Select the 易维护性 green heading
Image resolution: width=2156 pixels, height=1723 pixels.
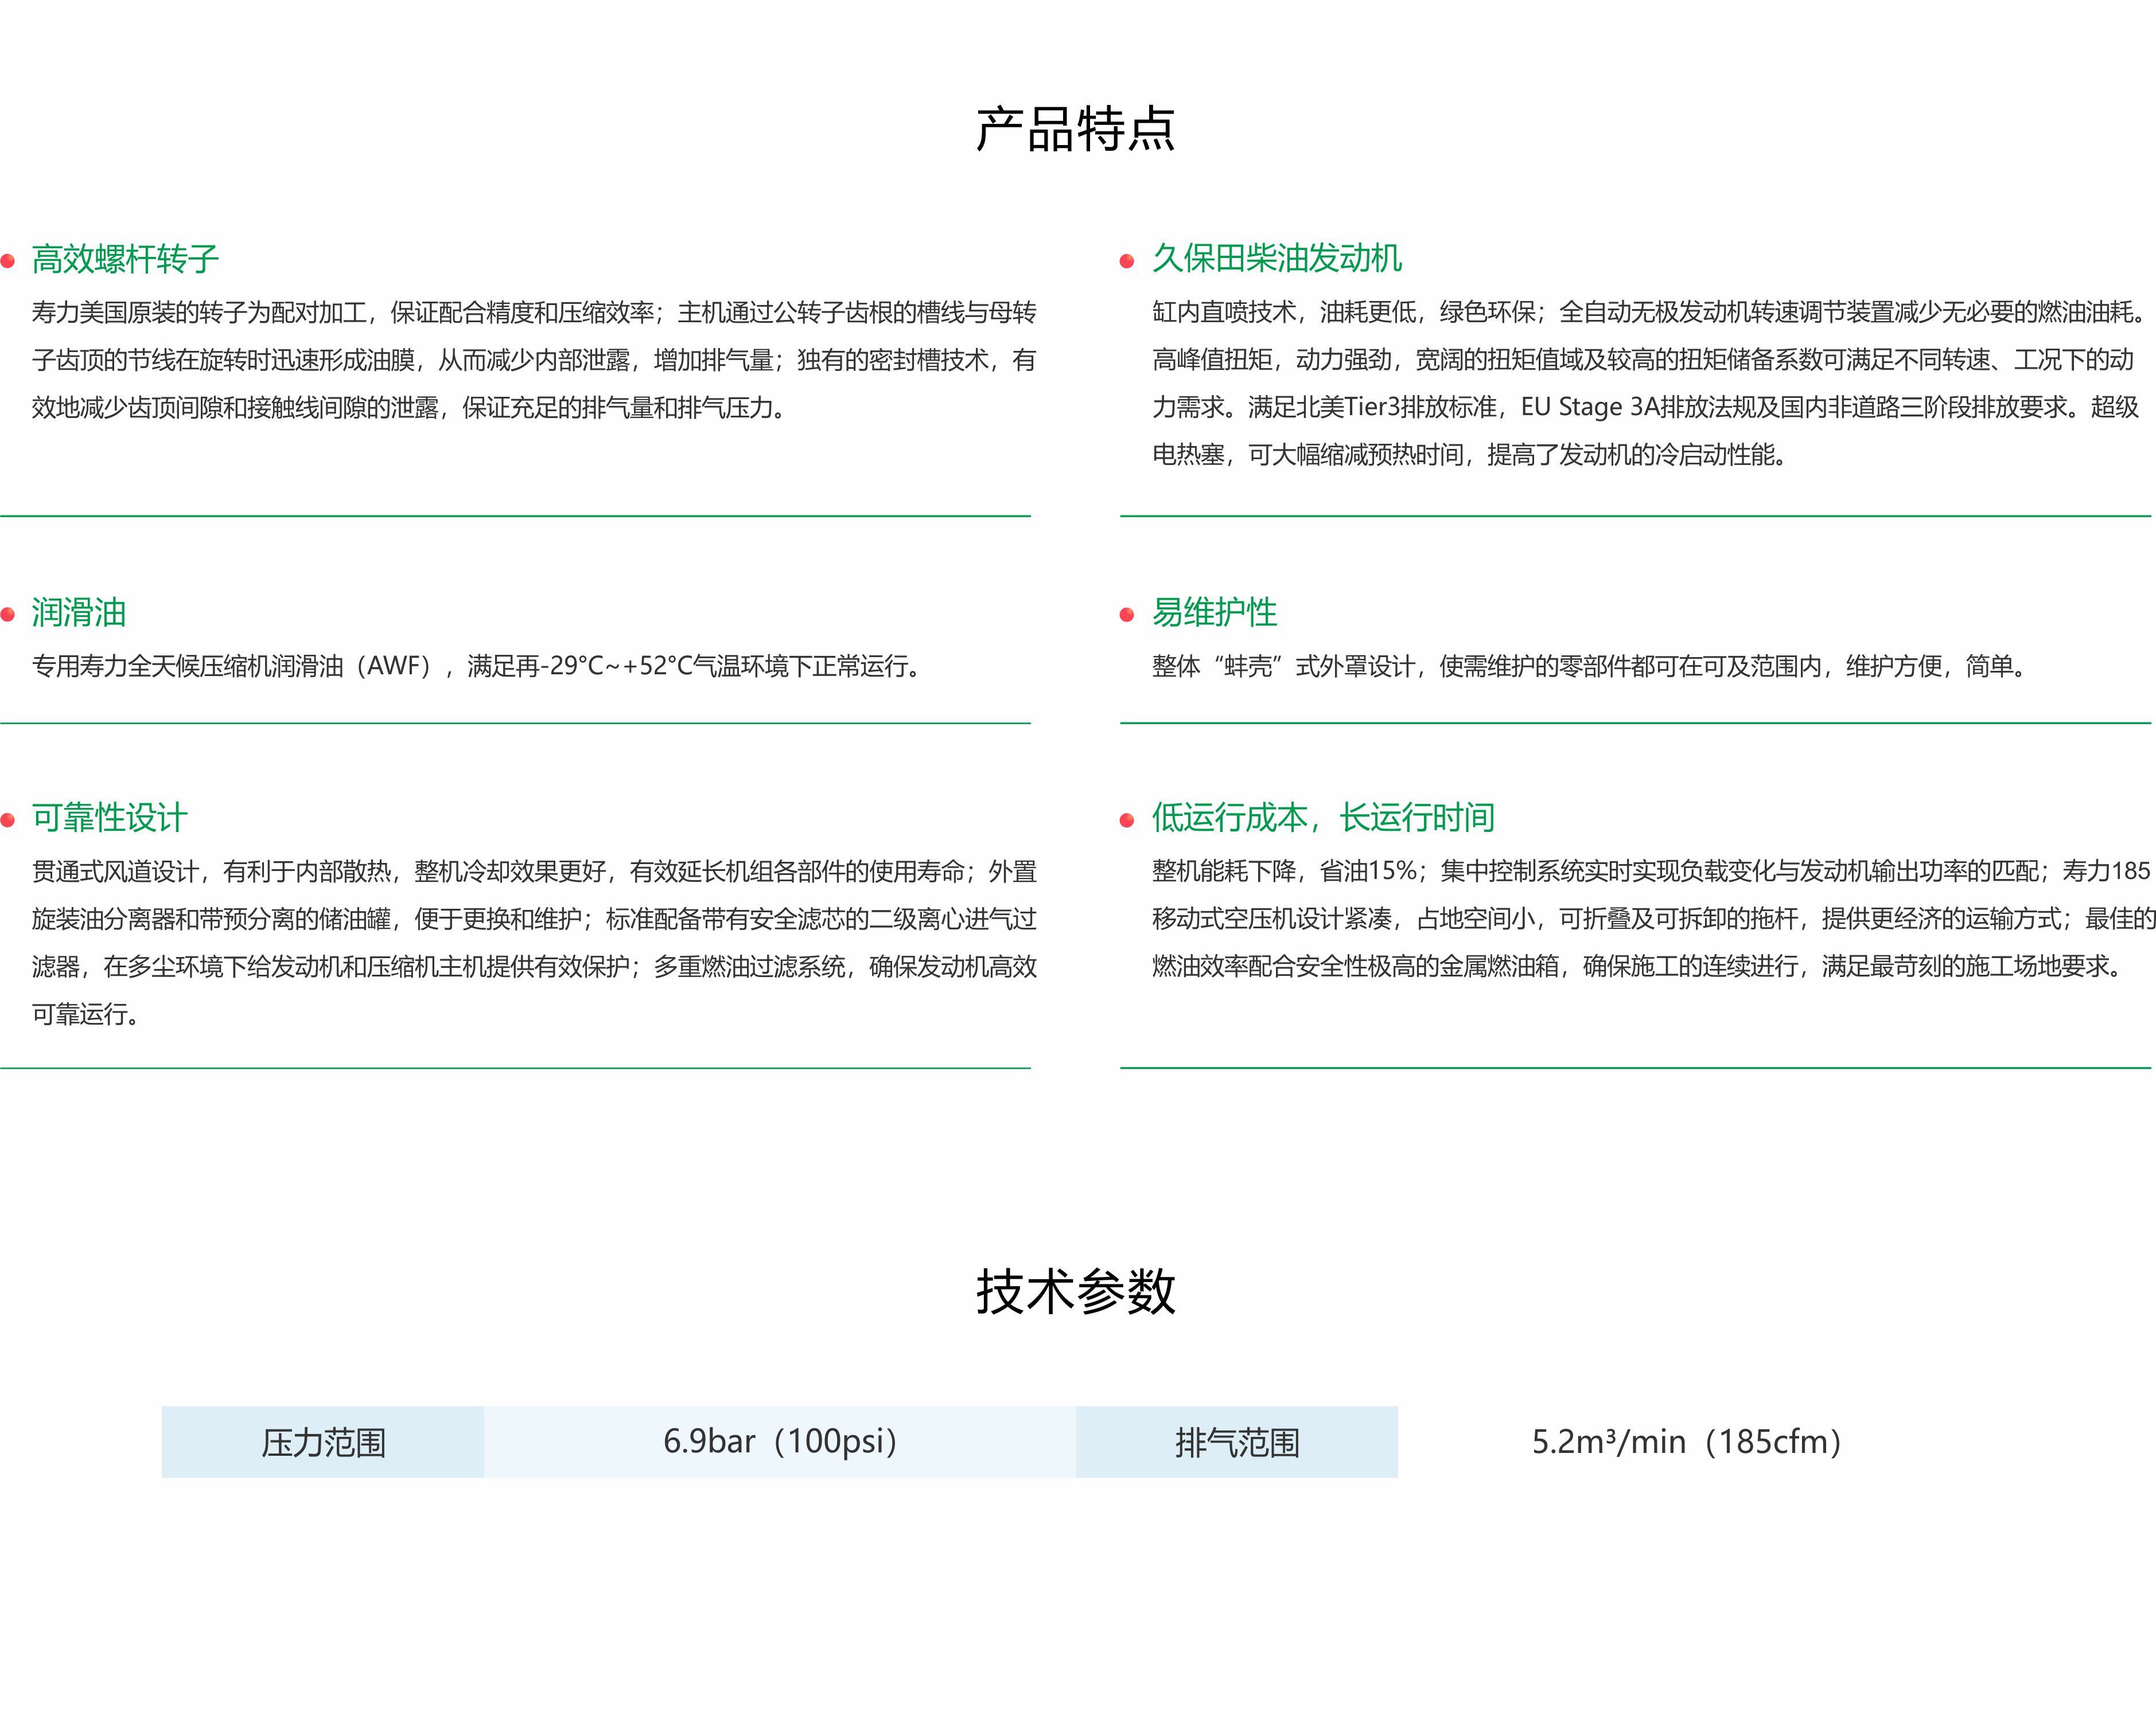point(1214,612)
